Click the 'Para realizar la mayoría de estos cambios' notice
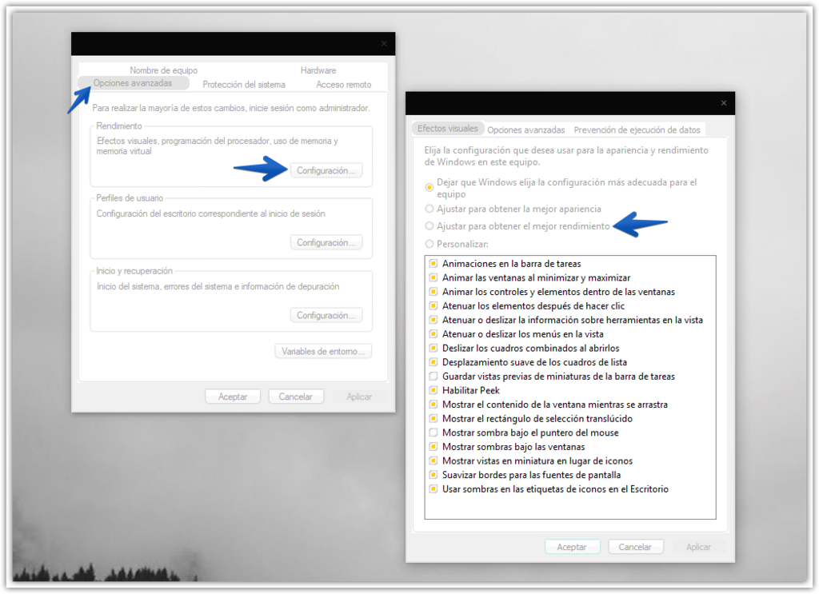This screenshot has height=594, width=819. [x=231, y=108]
